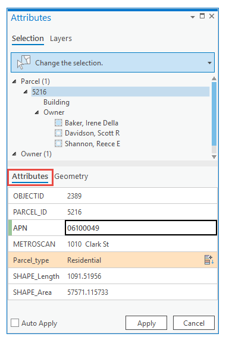Click the scrollbar down arrow in tree
Viewport: 226px width, 340px height.
(214, 157)
